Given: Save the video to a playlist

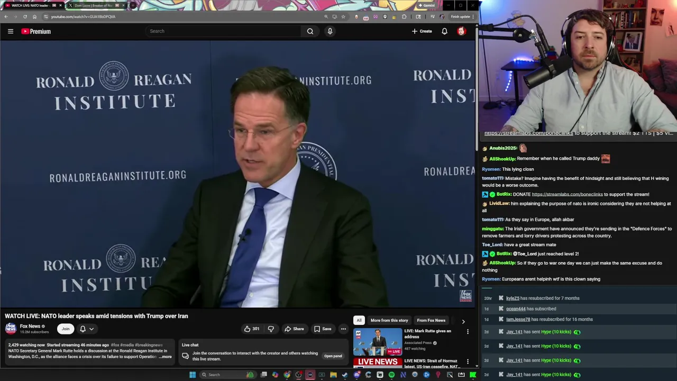Looking at the screenshot, I should (x=323, y=329).
